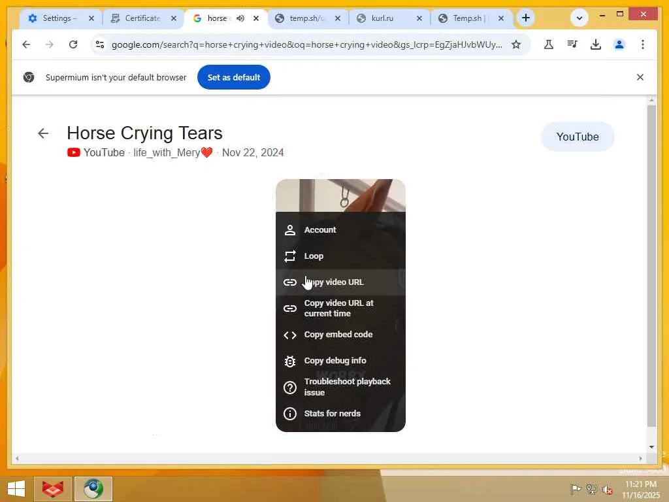Dismiss the default browser infobar
The width and height of the screenshot is (669, 502).
(x=640, y=77)
